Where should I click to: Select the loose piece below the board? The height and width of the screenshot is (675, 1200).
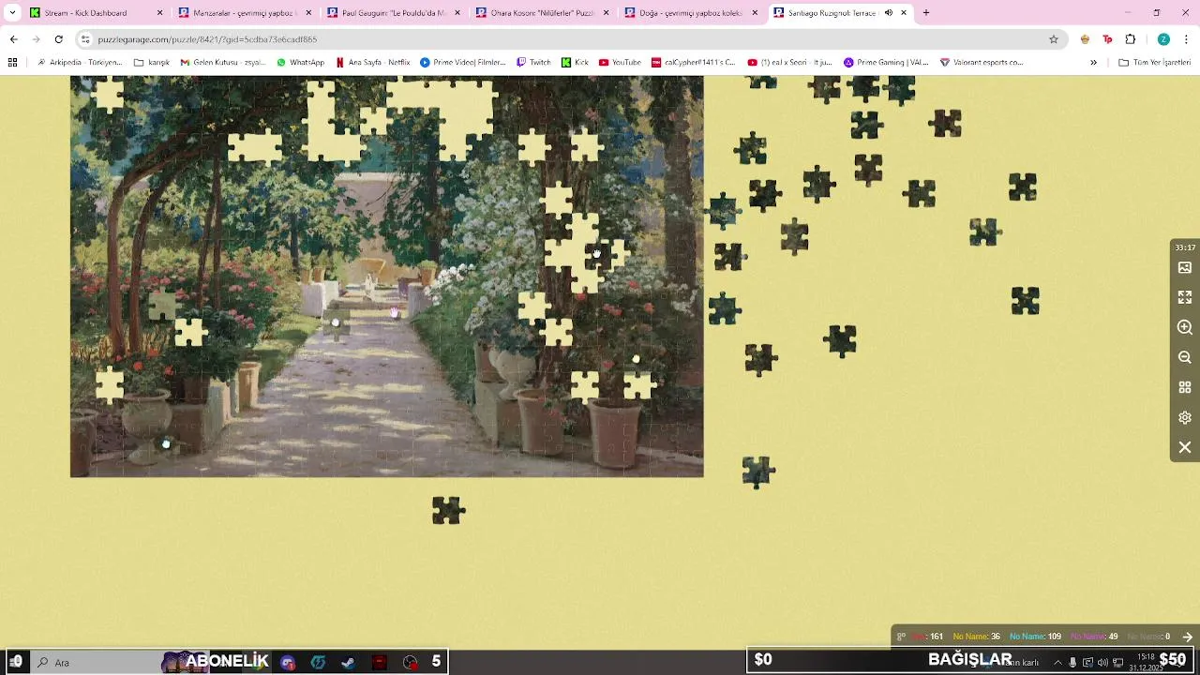pyautogui.click(x=448, y=510)
